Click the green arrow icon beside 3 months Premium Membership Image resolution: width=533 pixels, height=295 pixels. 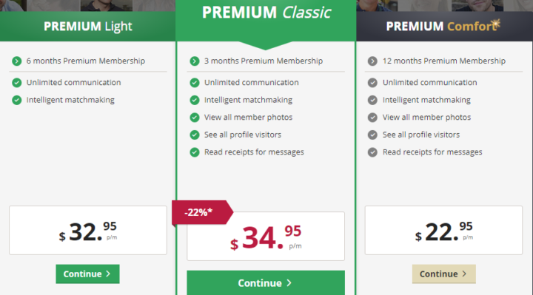point(195,61)
